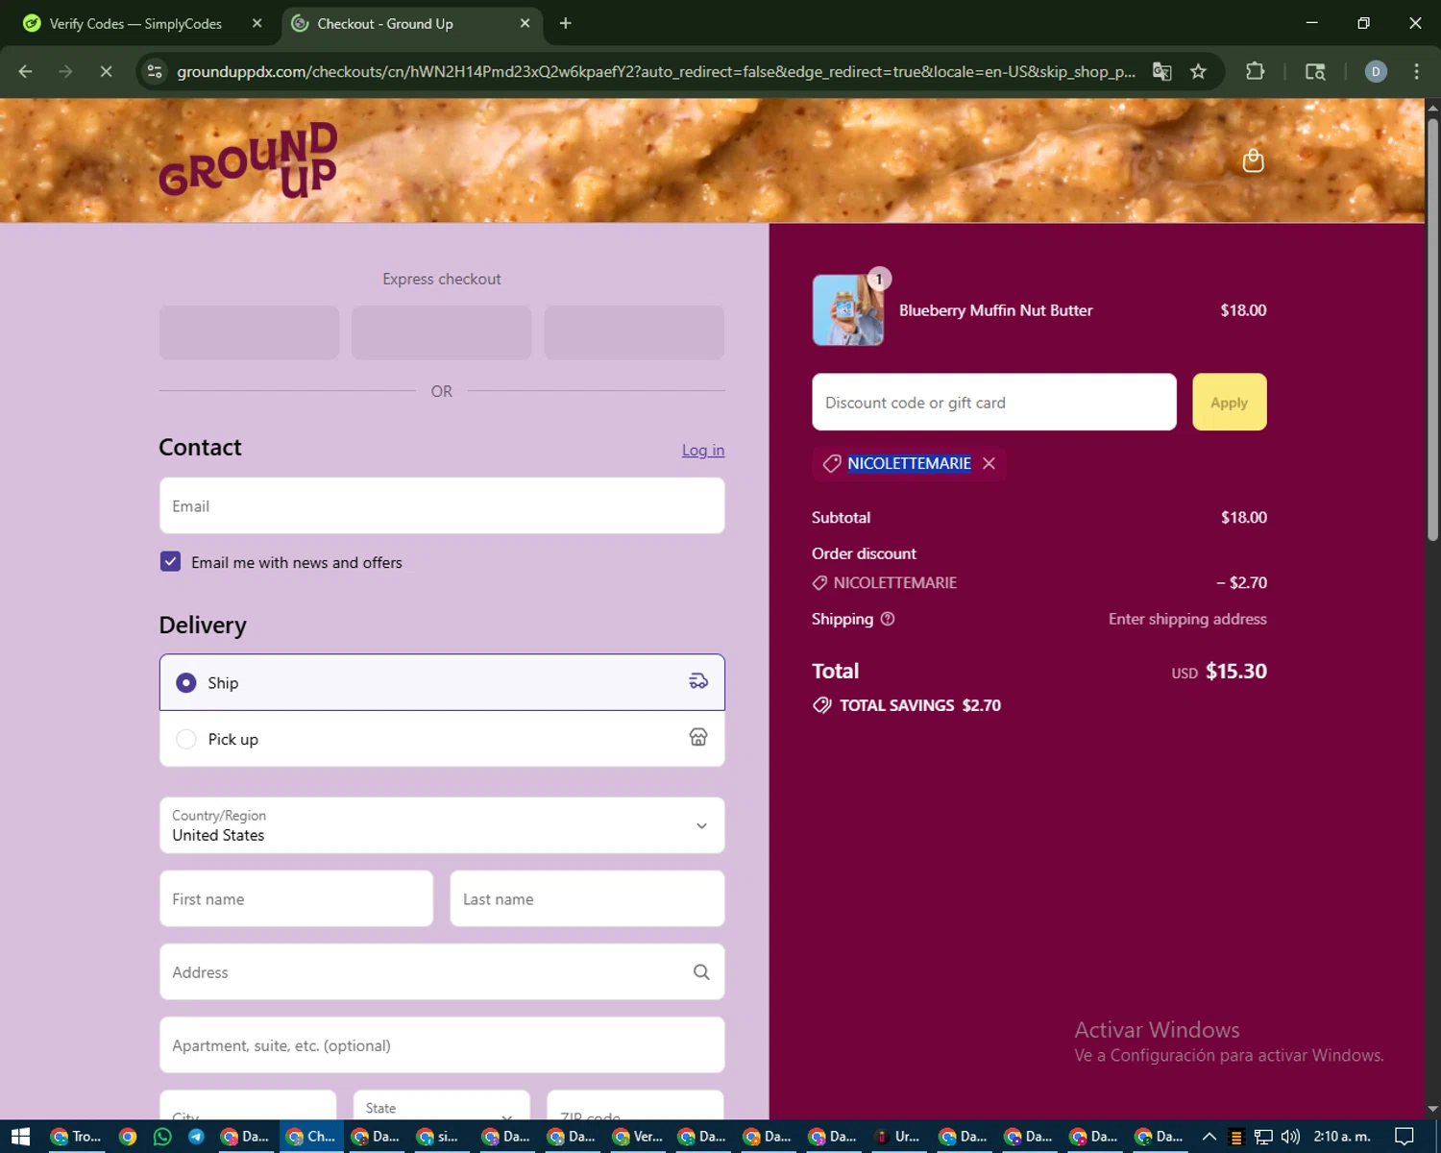Open the Country/Region dropdown
This screenshot has height=1153, width=1441.
(442, 825)
